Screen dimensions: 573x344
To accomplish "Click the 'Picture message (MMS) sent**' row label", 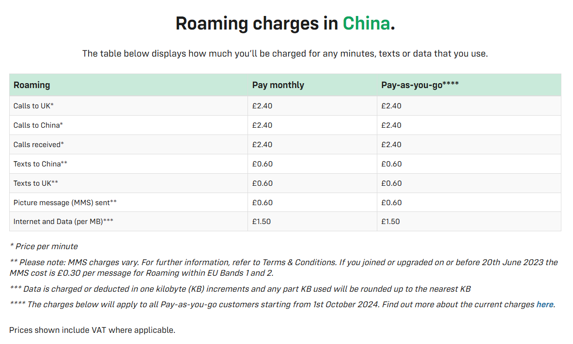I will pos(65,203).
